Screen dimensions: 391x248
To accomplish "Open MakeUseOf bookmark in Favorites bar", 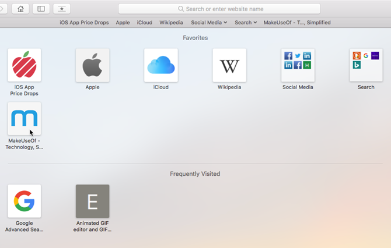I will (296, 23).
